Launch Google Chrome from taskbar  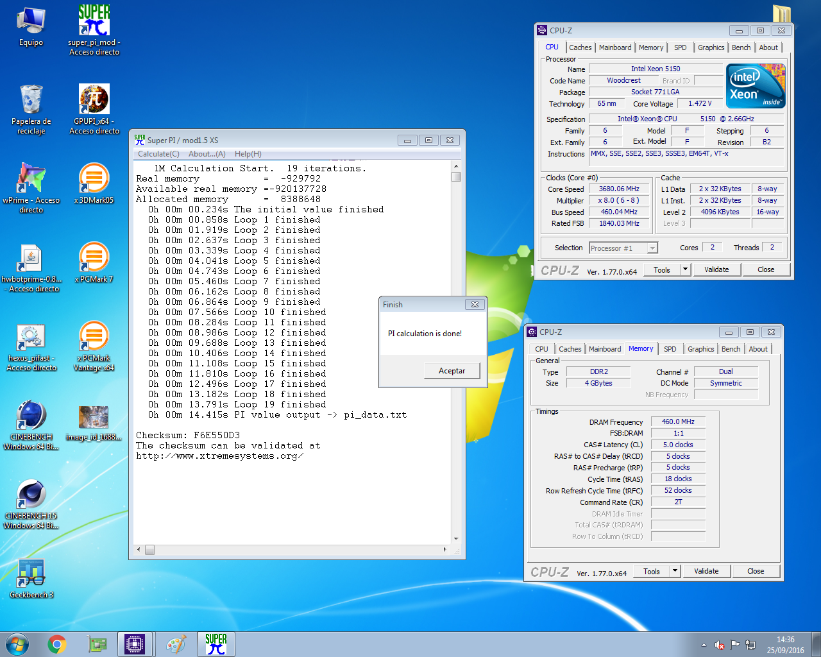point(57,644)
